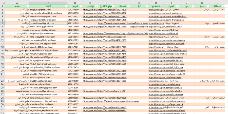Open the instagram.com/_eatmelikethat_ link
Screen dimensions: 228x114
click(167, 16)
